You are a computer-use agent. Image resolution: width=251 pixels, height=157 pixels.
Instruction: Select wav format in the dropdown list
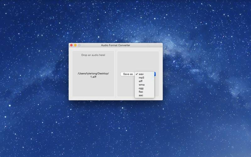[x=145, y=74]
